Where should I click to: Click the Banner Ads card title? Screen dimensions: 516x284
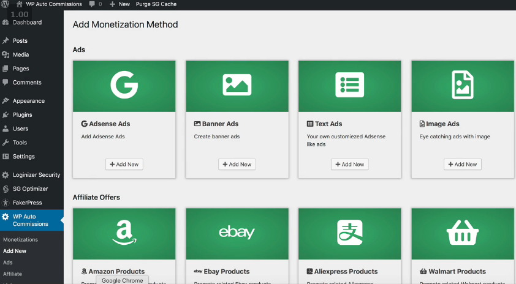pyautogui.click(x=216, y=124)
